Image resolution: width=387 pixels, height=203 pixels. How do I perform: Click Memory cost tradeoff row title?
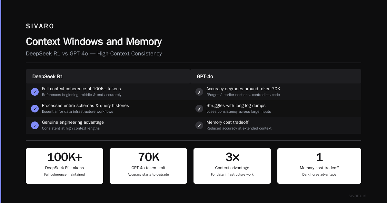(x=227, y=122)
